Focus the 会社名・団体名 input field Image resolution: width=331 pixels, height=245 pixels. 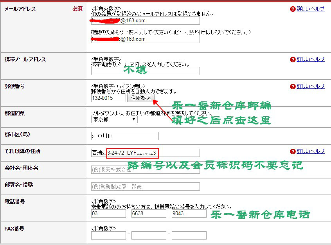click(x=145, y=169)
